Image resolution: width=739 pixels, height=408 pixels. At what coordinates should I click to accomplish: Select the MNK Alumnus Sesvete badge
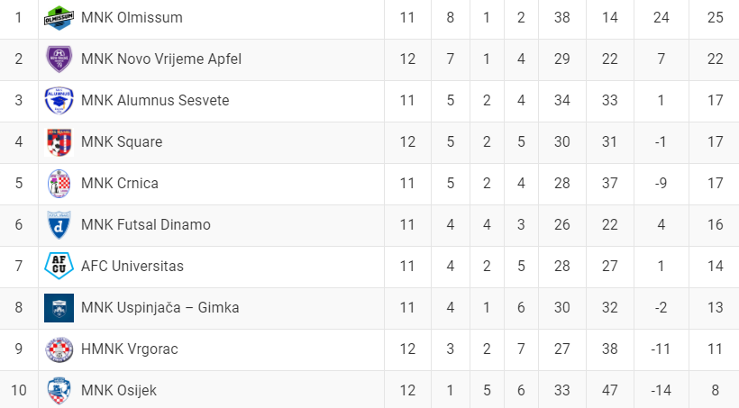coord(59,100)
